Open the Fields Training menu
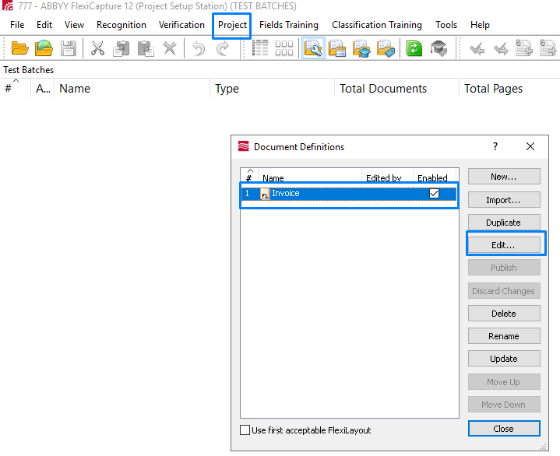Image resolution: width=560 pixels, height=456 pixels. (289, 25)
